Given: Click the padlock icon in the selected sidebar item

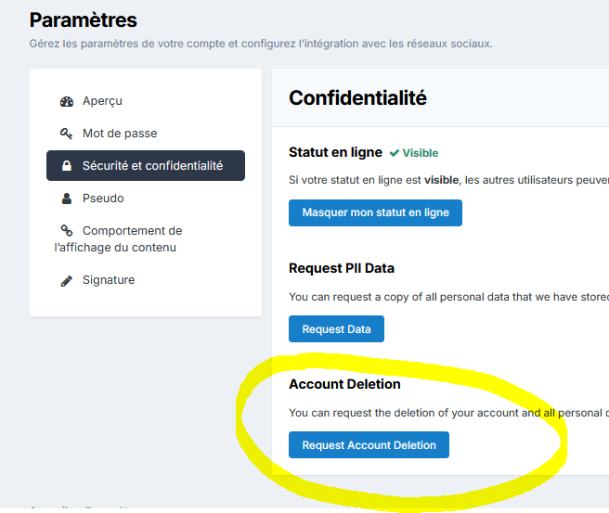Looking at the screenshot, I should pos(67,166).
